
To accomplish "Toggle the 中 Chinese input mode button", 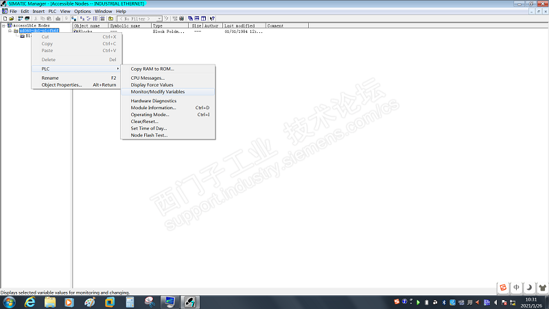I will point(516,288).
